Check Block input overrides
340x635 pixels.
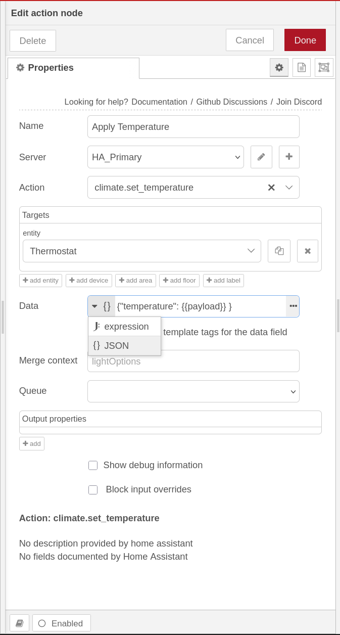93,489
